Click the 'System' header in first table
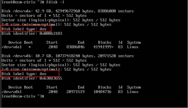This screenshot has height=108, width=188. click(x=134, y=43)
